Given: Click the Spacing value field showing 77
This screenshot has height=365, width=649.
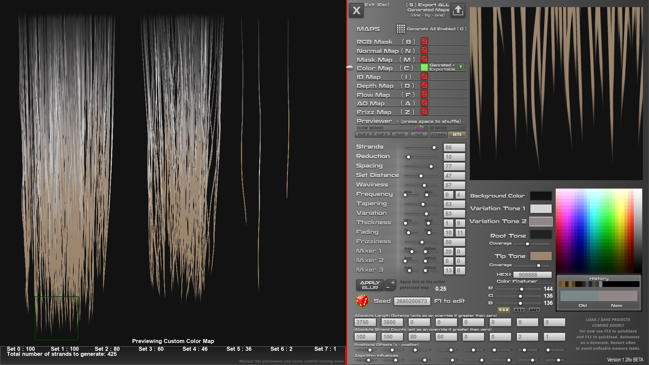Looking at the screenshot, I should tap(454, 166).
